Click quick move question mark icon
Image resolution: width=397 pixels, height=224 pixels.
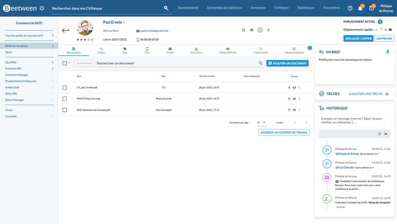point(381,30)
